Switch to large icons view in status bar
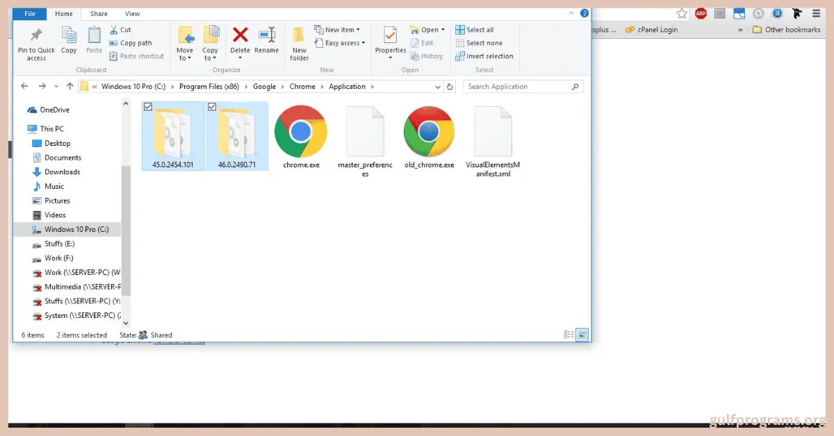The image size is (834, 436). (582, 335)
